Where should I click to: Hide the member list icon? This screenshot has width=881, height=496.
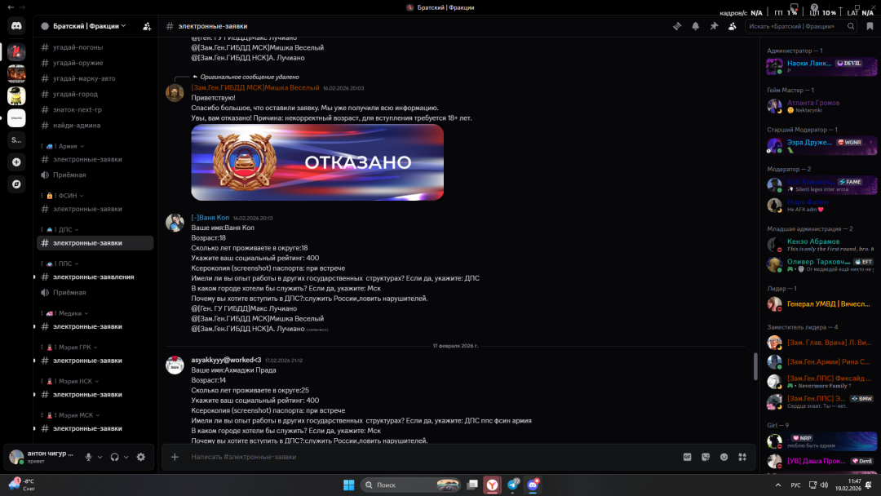click(732, 26)
